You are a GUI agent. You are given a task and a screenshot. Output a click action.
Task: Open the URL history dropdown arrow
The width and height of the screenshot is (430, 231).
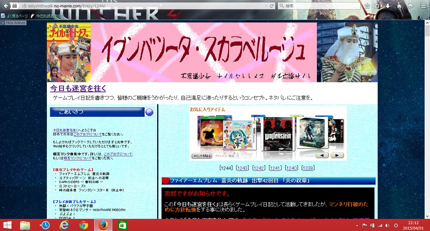(266, 6)
